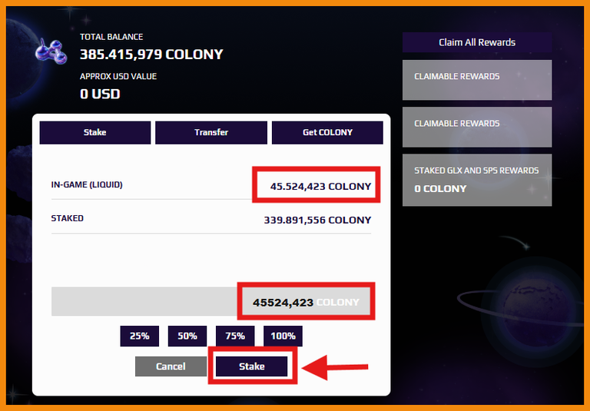Open the Get COLONY tab
590x411 pixels.
pyautogui.click(x=327, y=132)
